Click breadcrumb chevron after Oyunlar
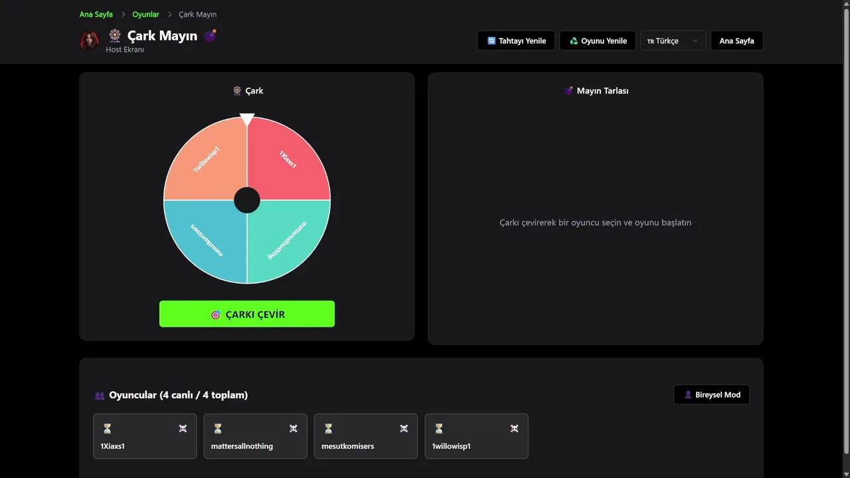The height and width of the screenshot is (478, 850). click(x=169, y=15)
